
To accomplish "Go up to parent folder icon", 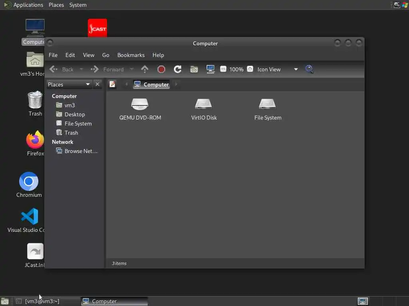I will pyautogui.click(x=145, y=69).
